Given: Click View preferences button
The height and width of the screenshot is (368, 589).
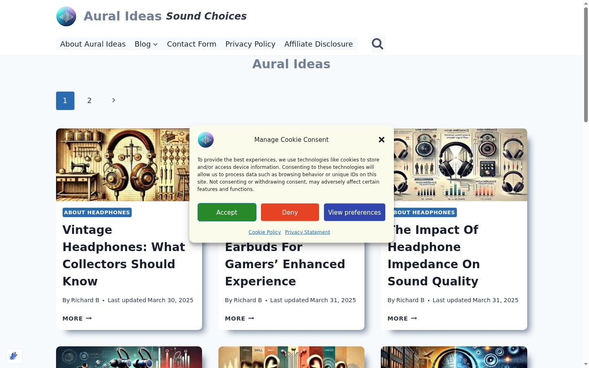Looking at the screenshot, I should click(355, 212).
